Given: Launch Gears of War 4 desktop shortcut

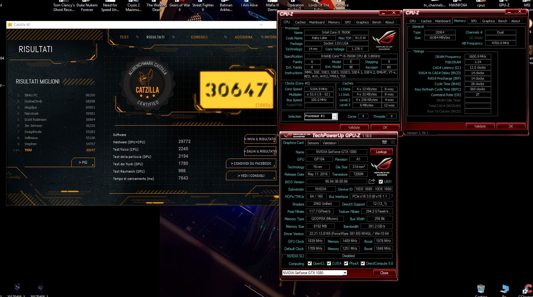Looking at the screenshot, I should pos(180,7).
